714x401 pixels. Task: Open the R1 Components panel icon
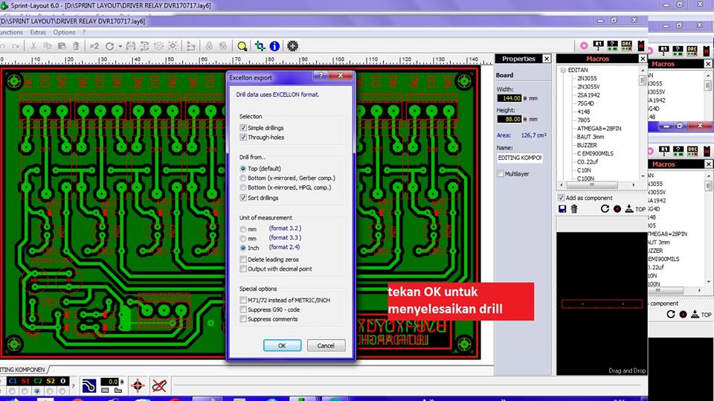pyautogui.click(x=598, y=45)
